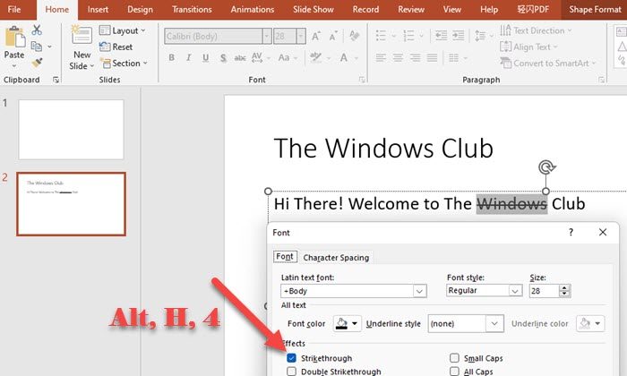Justify the paragraph text
Screen dimensions: 627x376
pyautogui.click(x=433, y=58)
